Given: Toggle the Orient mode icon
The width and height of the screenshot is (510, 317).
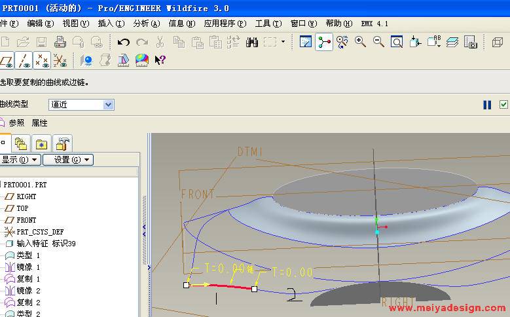Looking at the screenshot, I should [x=342, y=42].
